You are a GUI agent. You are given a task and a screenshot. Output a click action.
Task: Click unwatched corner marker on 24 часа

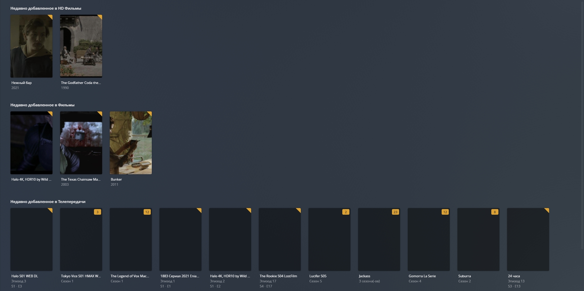(547, 210)
